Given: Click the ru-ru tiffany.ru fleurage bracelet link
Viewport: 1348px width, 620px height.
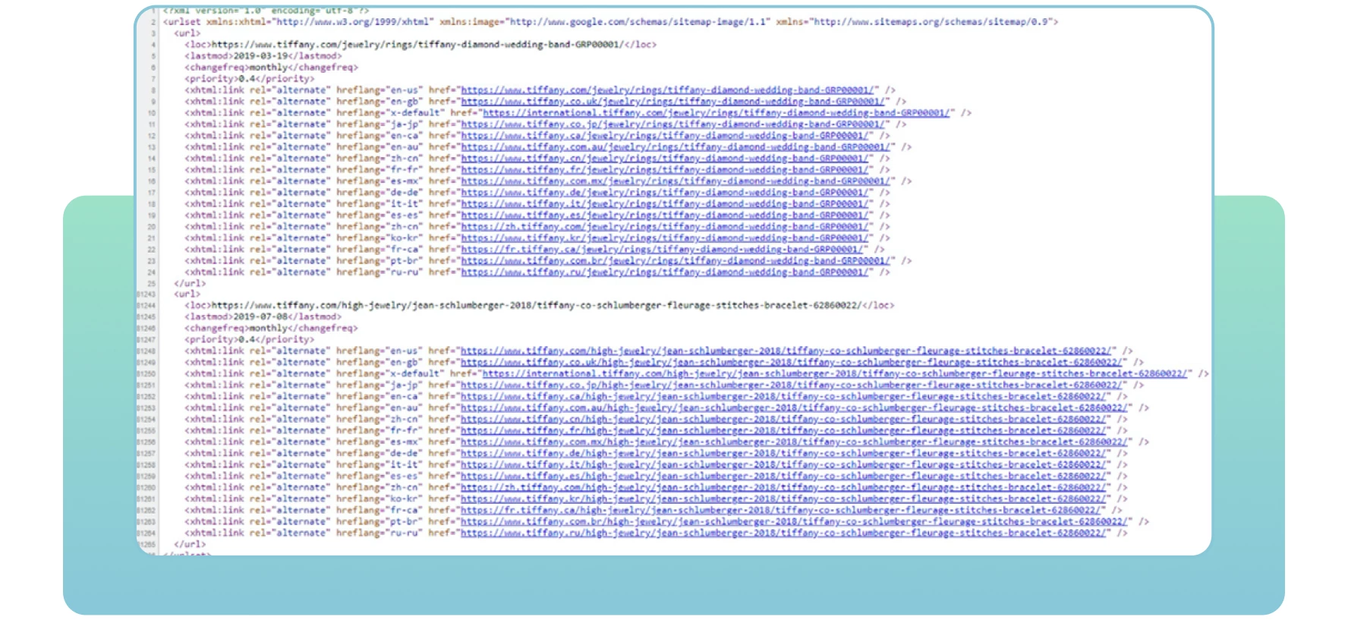Looking at the screenshot, I should (785, 533).
